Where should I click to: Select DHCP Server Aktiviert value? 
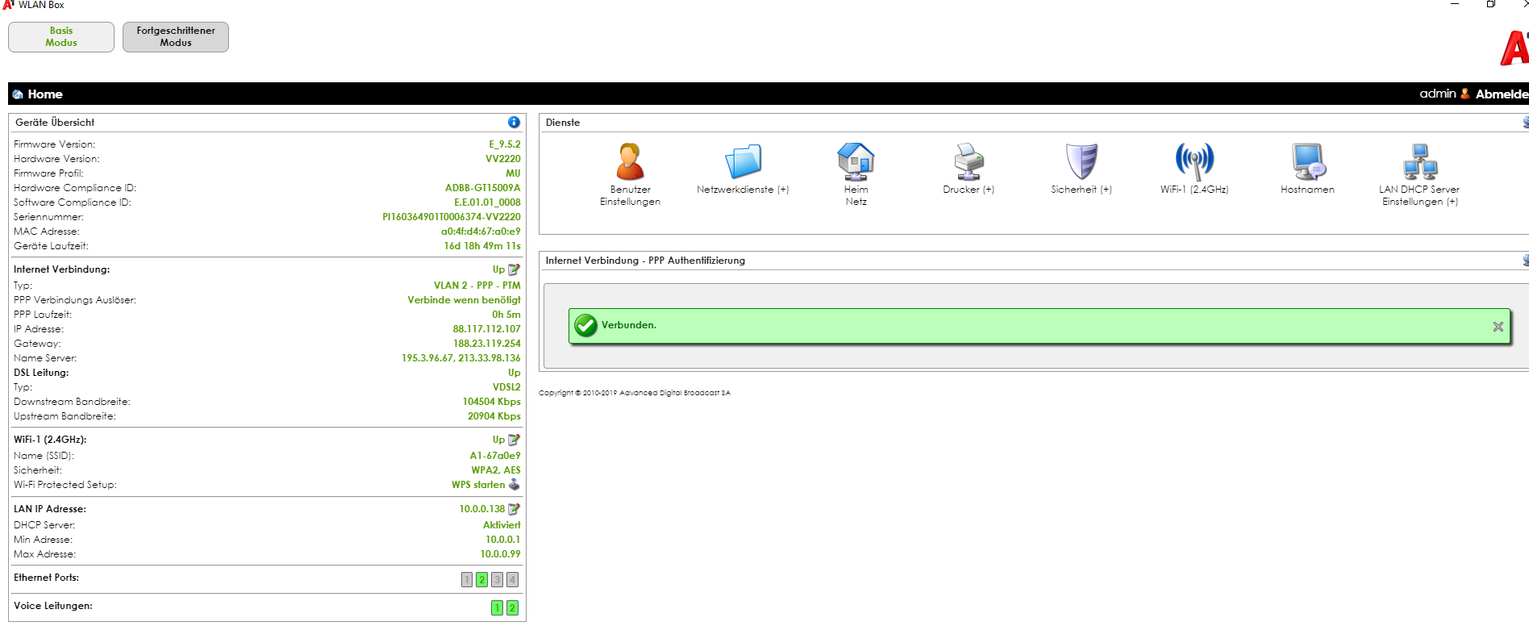[502, 525]
